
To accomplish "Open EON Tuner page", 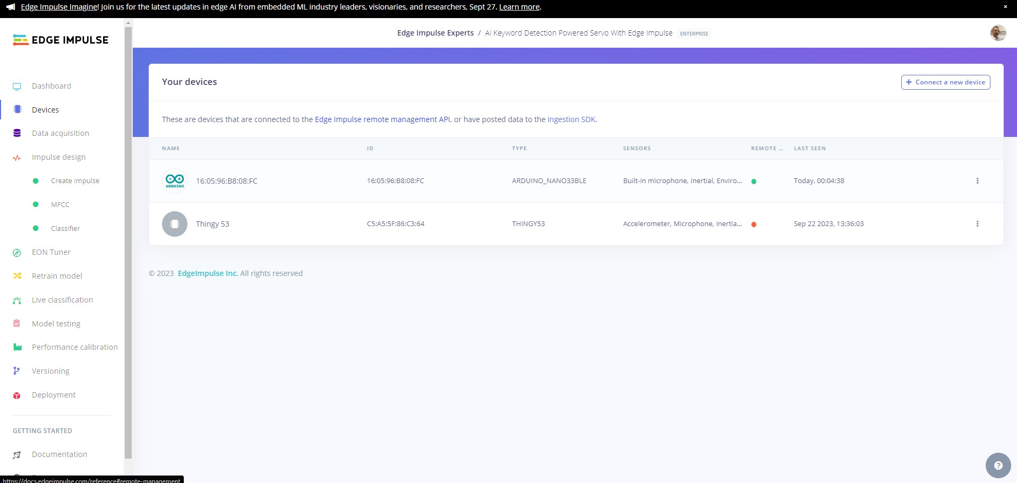I will (51, 252).
